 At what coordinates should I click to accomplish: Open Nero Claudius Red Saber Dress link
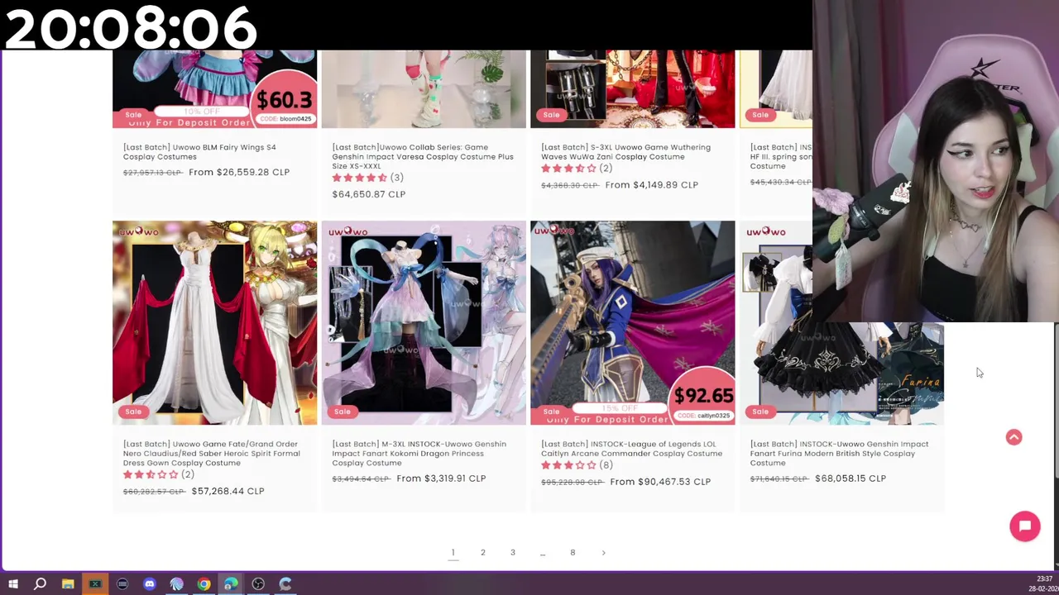click(212, 454)
